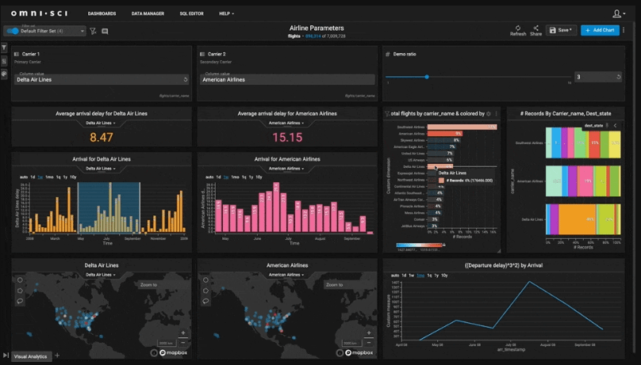Image resolution: width=641 pixels, height=365 pixels.
Task: Select 1mo binning on Delta arrival chart
Action: tap(49, 177)
